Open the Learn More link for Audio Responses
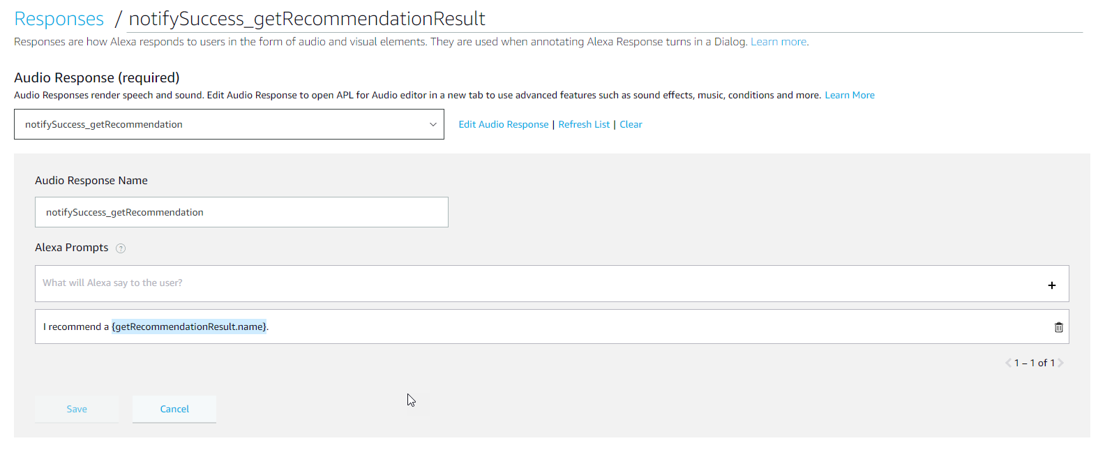1105x450 pixels. pyautogui.click(x=849, y=96)
